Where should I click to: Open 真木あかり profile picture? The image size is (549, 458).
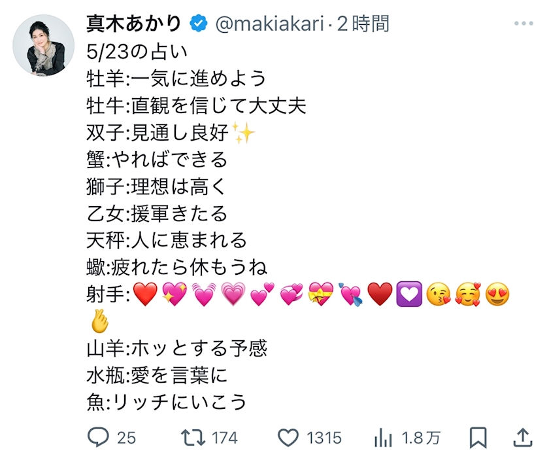(44, 46)
